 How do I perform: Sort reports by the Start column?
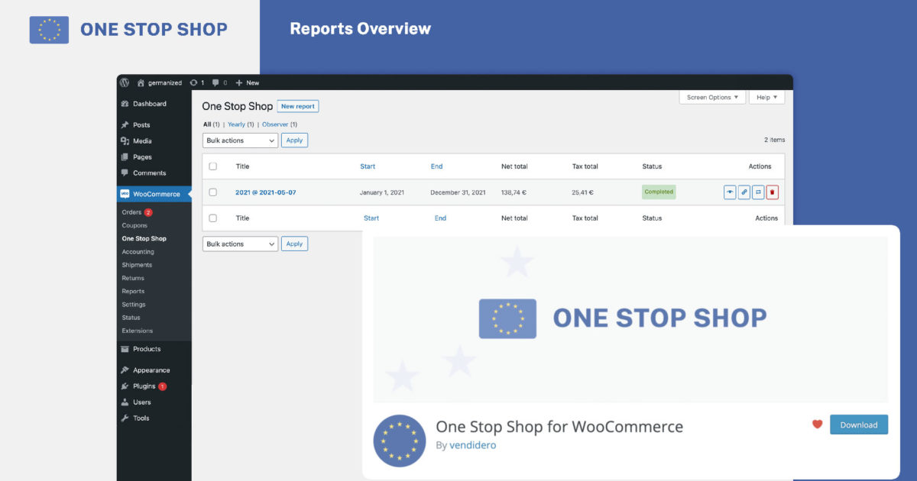tap(368, 166)
